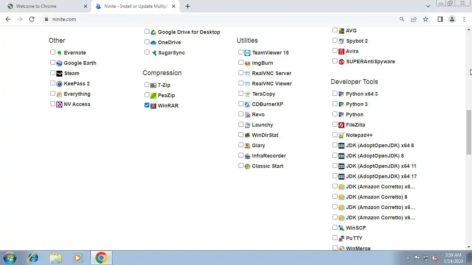Image resolution: width=472 pixels, height=265 pixels.
Task: Click the FileZilla icon
Action: tap(341, 125)
